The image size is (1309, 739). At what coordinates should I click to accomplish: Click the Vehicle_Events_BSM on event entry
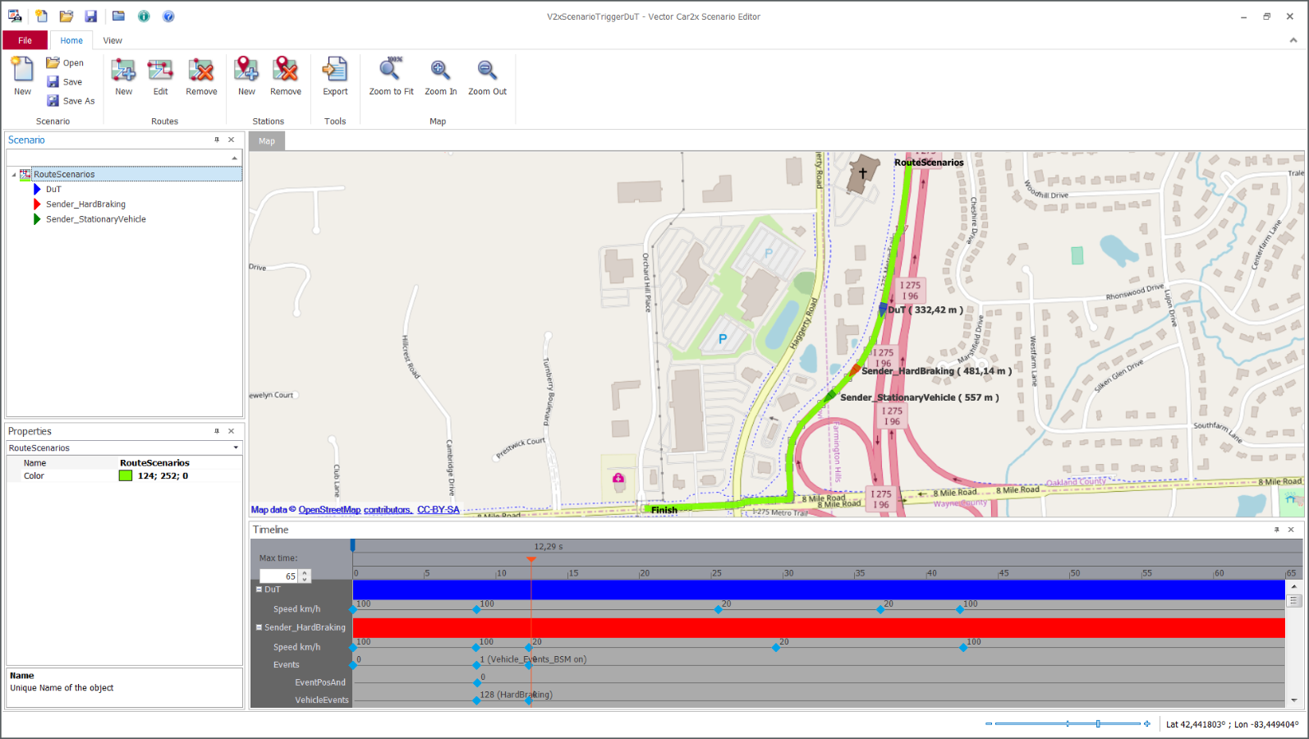click(533, 659)
